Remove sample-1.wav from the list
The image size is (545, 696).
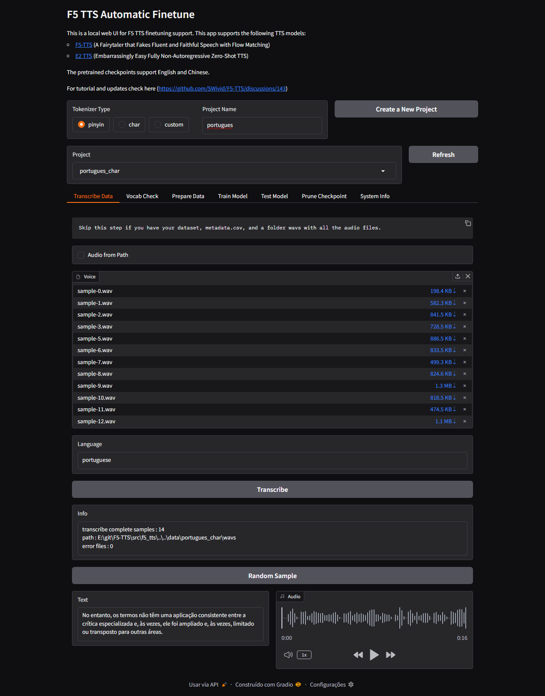coord(464,303)
